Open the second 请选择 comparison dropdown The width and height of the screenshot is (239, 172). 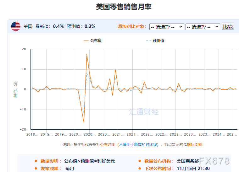(203, 27)
